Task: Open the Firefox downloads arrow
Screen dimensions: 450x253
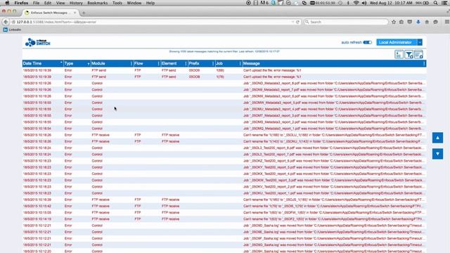Action: pyautogui.click(x=418, y=22)
